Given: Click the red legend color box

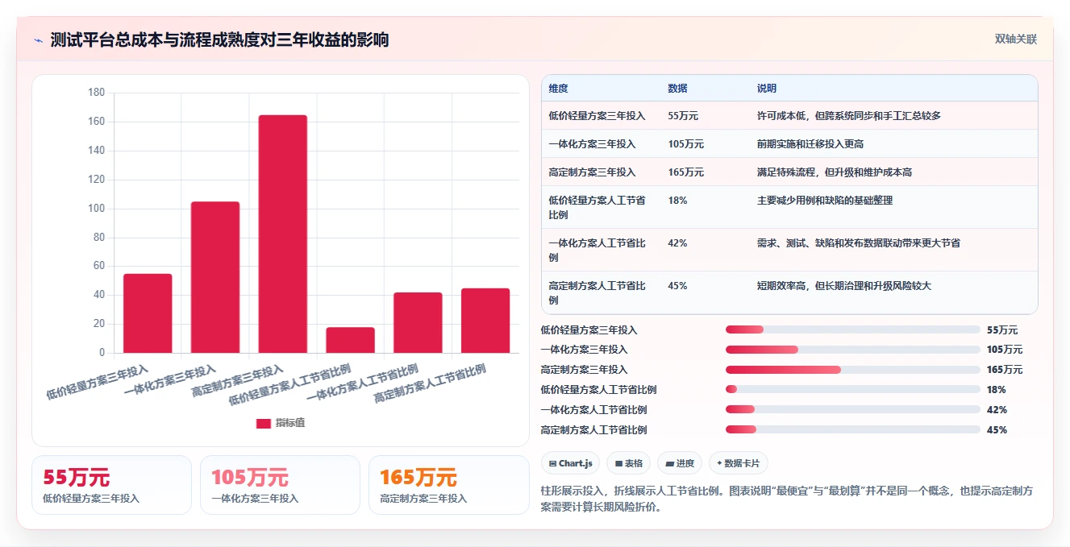Looking at the screenshot, I should 264,423.
